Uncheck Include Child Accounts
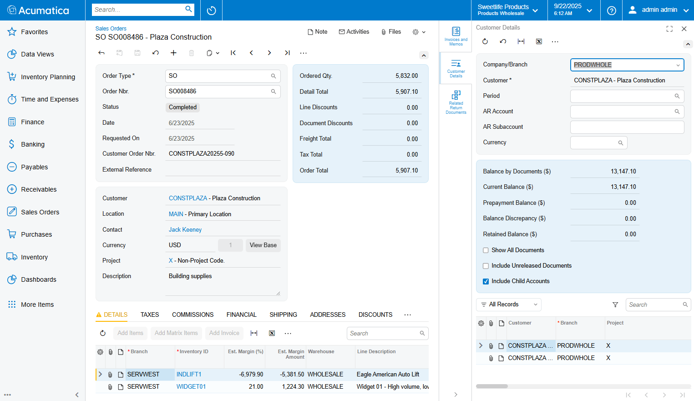Viewport: 694px width, 401px height. 486,281
